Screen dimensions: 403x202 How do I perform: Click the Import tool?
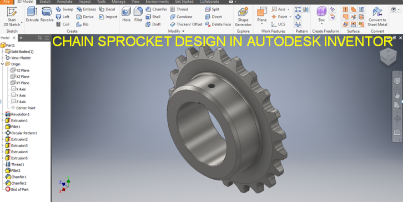pos(108,17)
